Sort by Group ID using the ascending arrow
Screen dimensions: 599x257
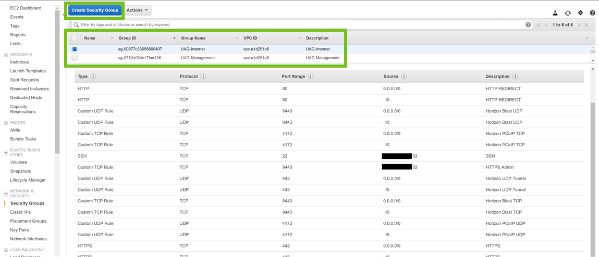pyautogui.click(x=175, y=38)
